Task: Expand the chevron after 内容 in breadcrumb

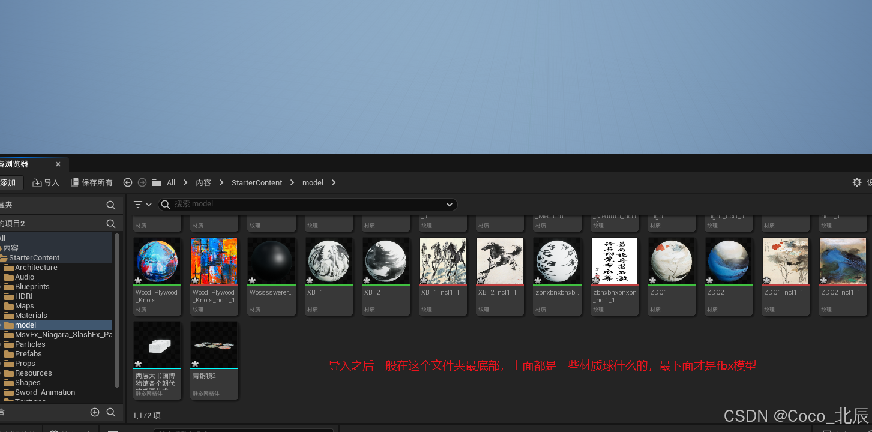Action: click(x=221, y=182)
